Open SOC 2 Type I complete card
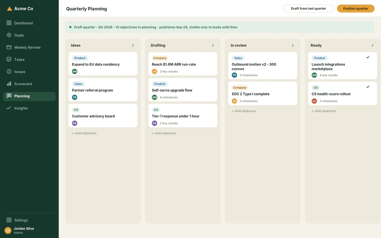381x238 pixels. pyautogui.click(x=263, y=93)
